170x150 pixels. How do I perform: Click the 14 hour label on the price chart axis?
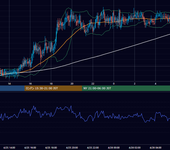9,84
